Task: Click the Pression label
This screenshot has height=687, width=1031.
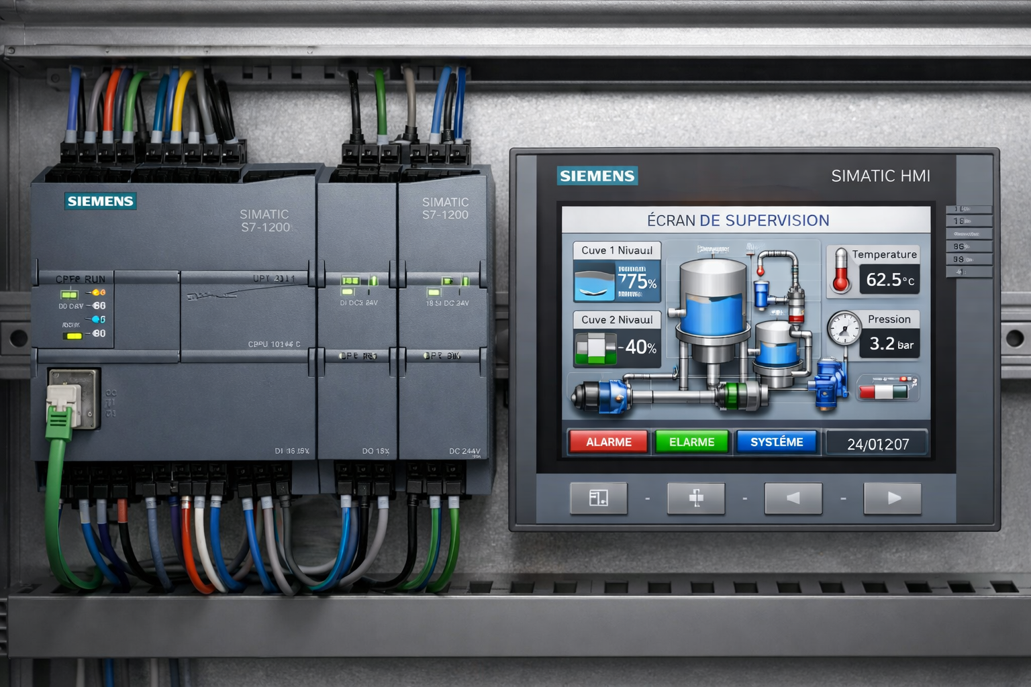Action: 889,319
